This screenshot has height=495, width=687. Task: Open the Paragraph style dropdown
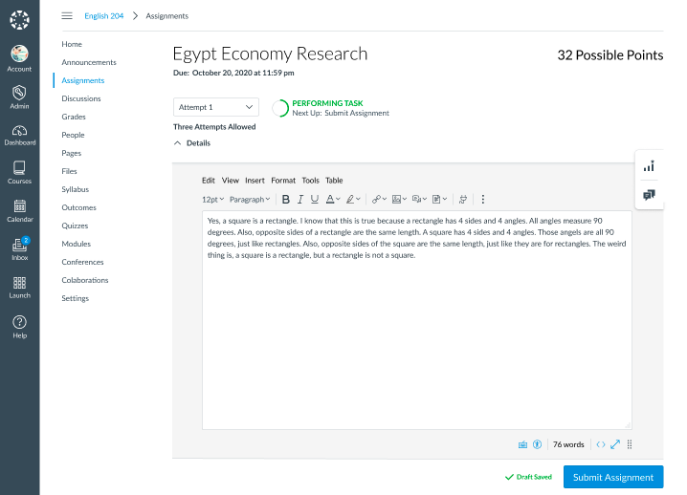click(250, 200)
